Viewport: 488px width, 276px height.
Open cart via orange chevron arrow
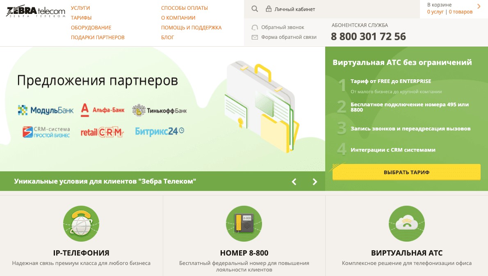point(479,6)
